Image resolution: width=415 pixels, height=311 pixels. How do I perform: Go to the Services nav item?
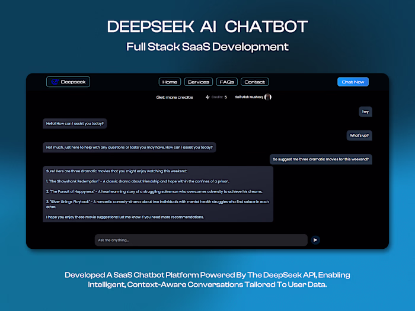198,82
